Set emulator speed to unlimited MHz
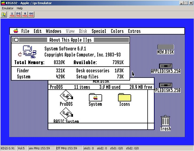 pyautogui.click(x=31, y=15)
